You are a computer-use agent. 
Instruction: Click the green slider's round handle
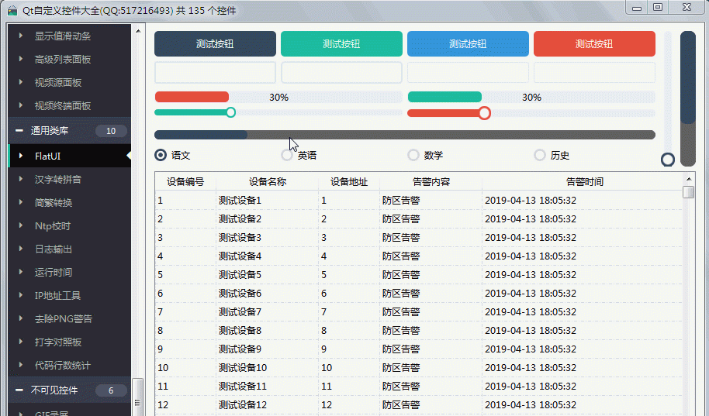230,112
